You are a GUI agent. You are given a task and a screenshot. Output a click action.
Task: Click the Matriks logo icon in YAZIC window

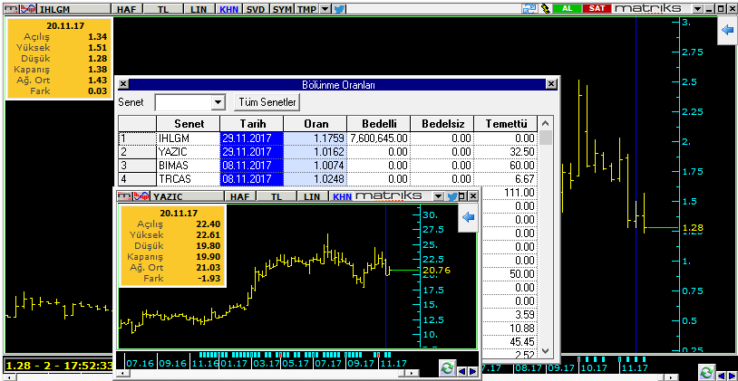point(124,196)
